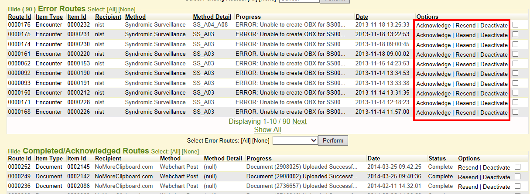Check the box for completed route 0000252
Image resolution: width=530 pixels, height=194 pixels.
[517, 167]
